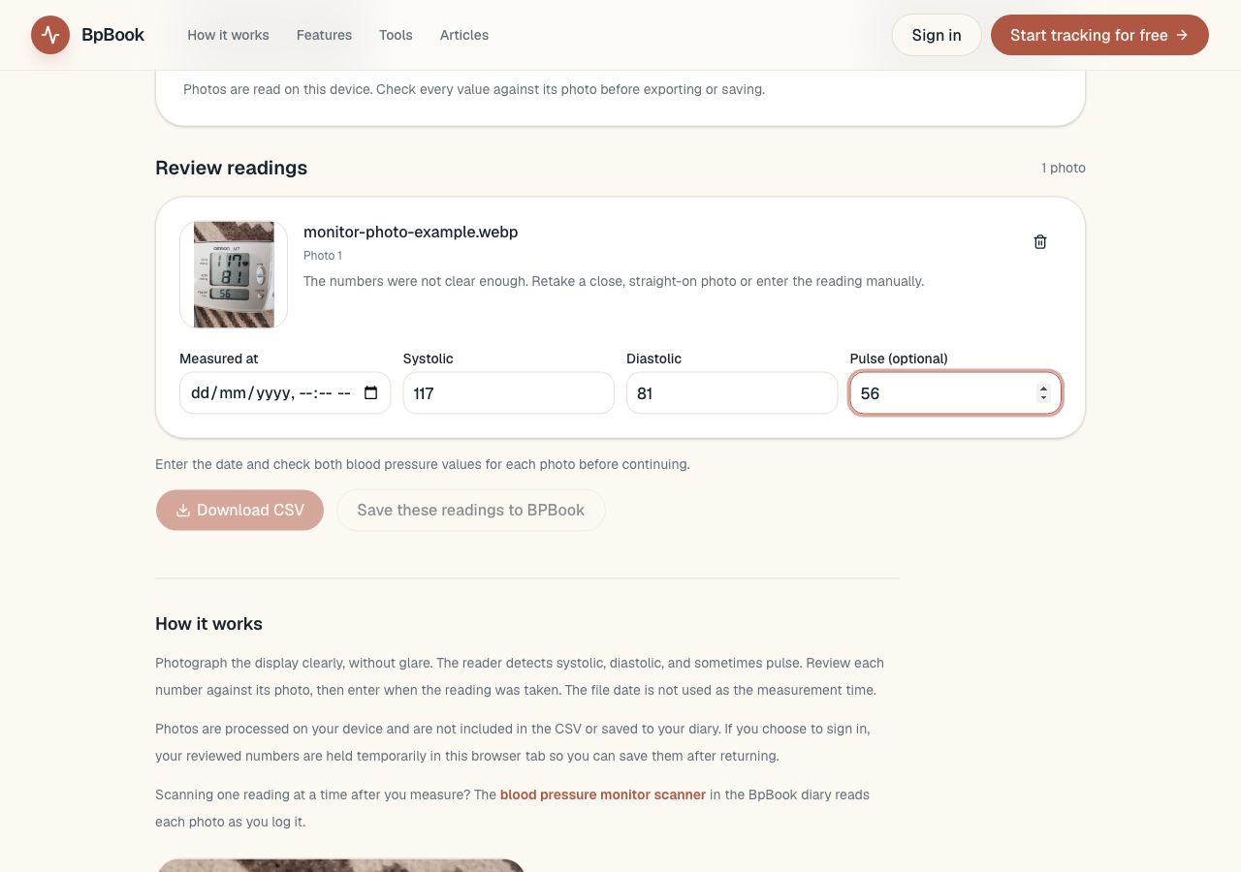The image size is (1241, 872).
Task: Click the BpBook heartbeat logo icon
Action: pyautogui.click(x=50, y=35)
